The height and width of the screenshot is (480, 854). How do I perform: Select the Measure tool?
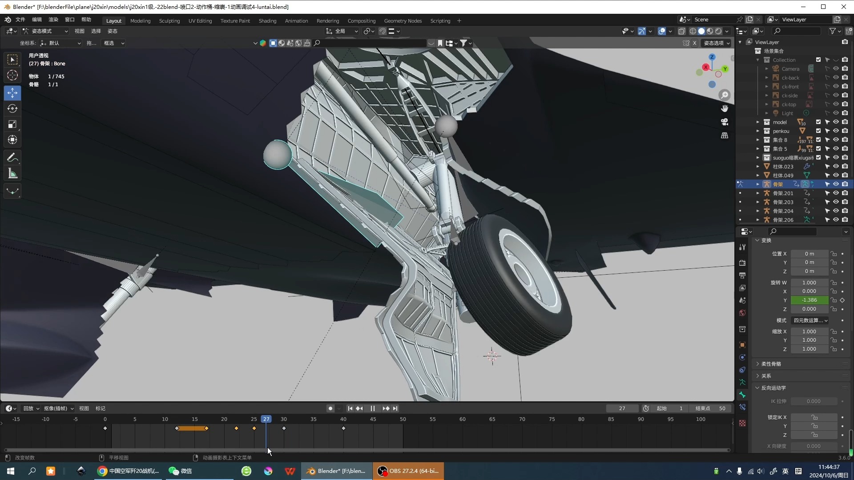(12, 173)
